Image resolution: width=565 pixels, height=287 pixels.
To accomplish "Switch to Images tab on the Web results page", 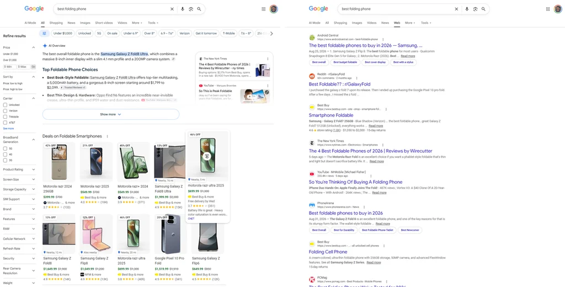I will pyautogui.click(x=357, y=23).
